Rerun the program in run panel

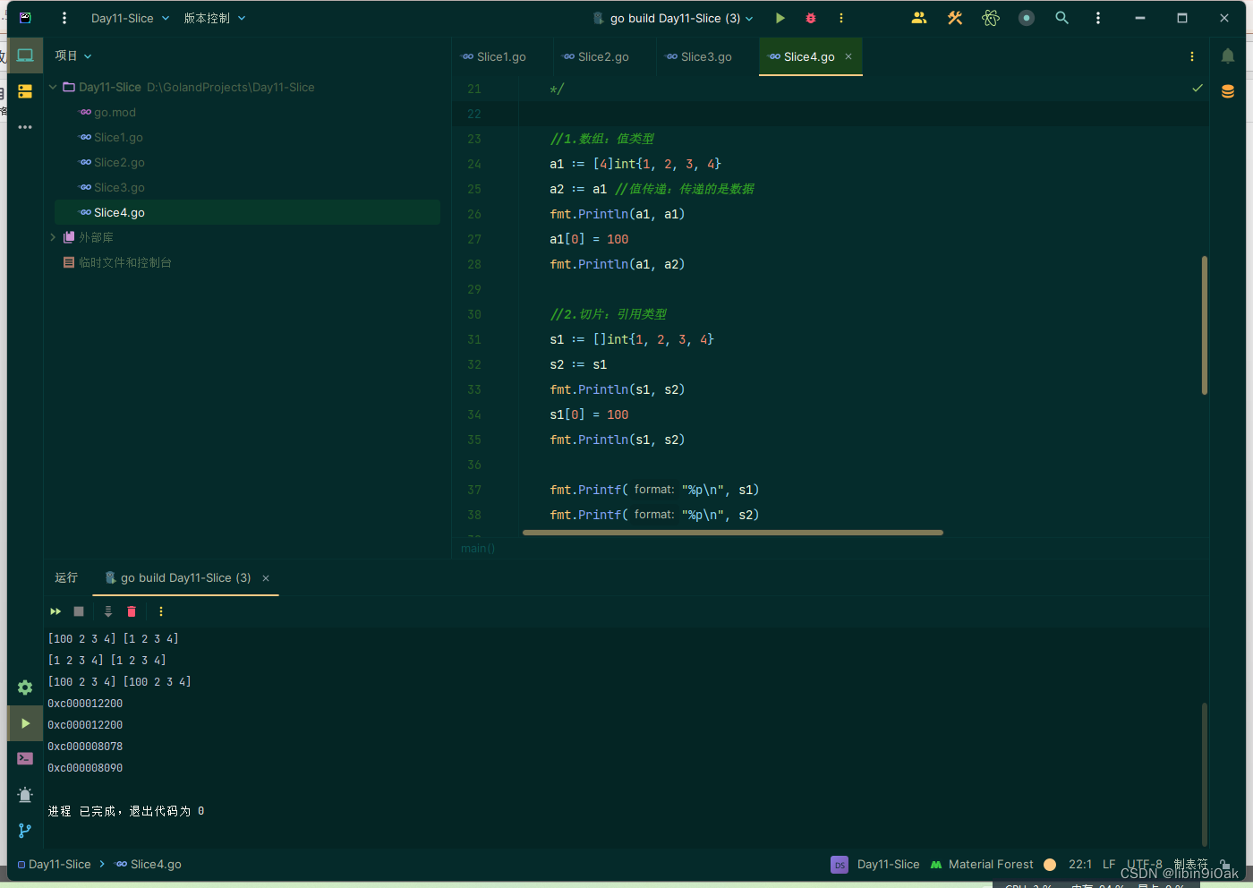[x=55, y=611]
